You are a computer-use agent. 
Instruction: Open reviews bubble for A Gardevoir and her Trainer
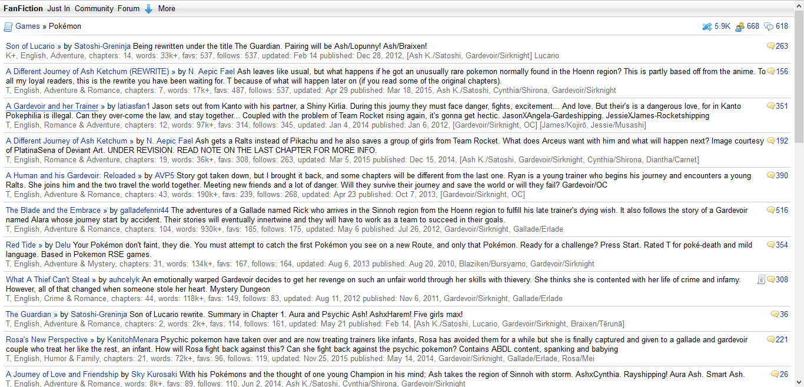pyautogui.click(x=771, y=106)
